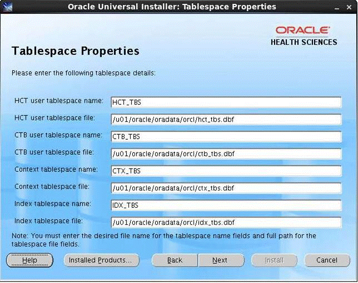Proceed with the Next button

tap(221, 260)
